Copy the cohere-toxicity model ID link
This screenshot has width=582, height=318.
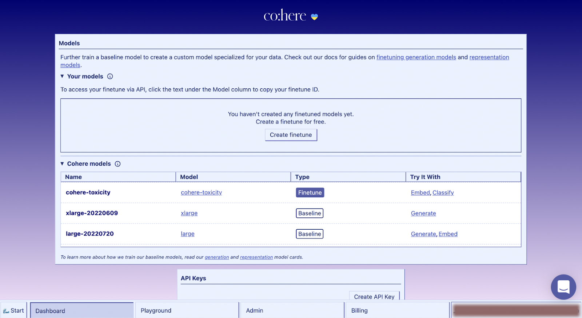pyautogui.click(x=201, y=193)
